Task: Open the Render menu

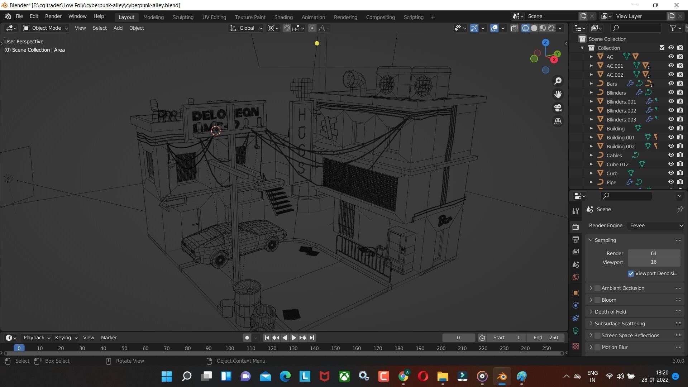Action: point(53,16)
